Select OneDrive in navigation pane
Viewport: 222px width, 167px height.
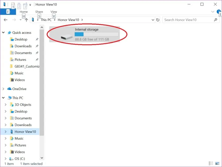pos(19,89)
